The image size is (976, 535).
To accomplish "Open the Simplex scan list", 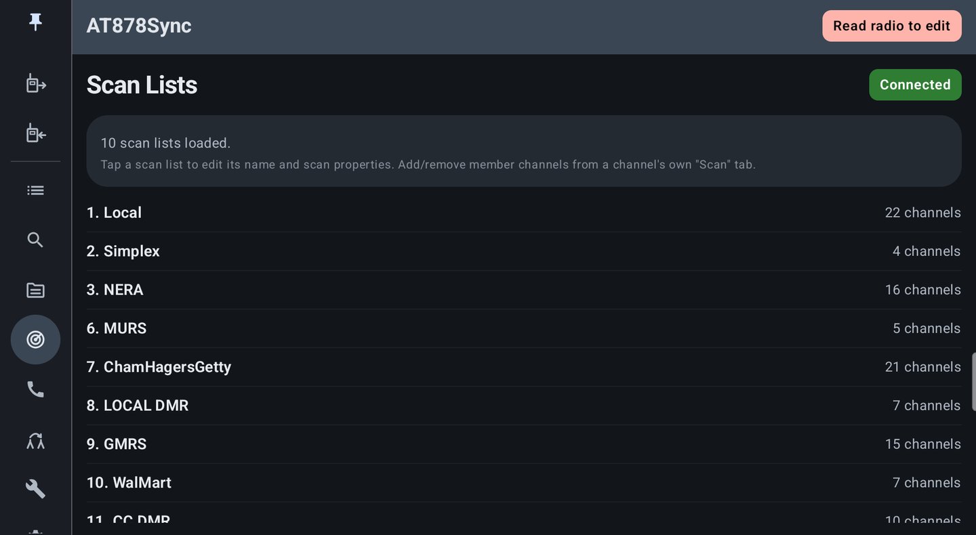I will (524, 251).
